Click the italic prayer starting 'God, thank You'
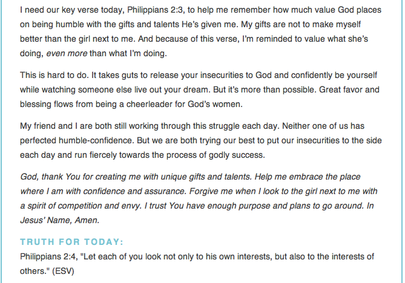The width and height of the screenshot is (405, 283). coord(199,198)
